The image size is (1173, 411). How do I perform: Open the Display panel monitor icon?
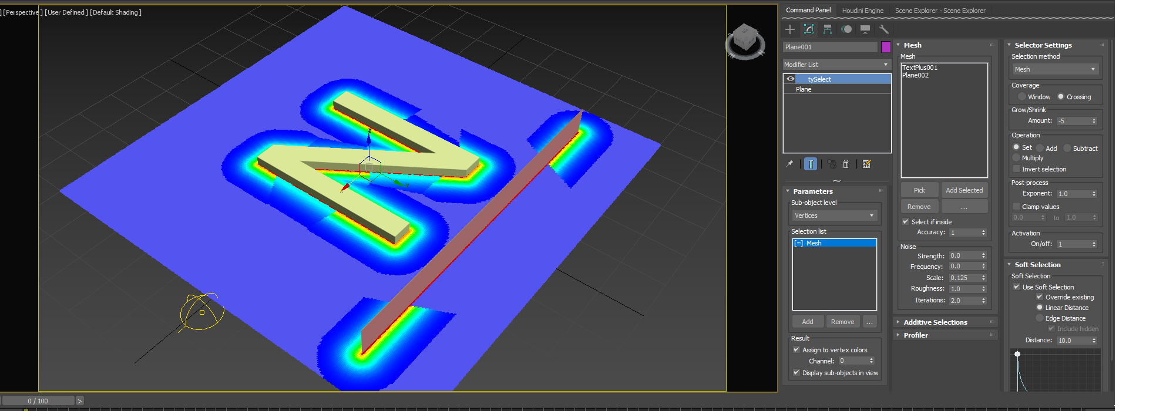[x=865, y=29]
